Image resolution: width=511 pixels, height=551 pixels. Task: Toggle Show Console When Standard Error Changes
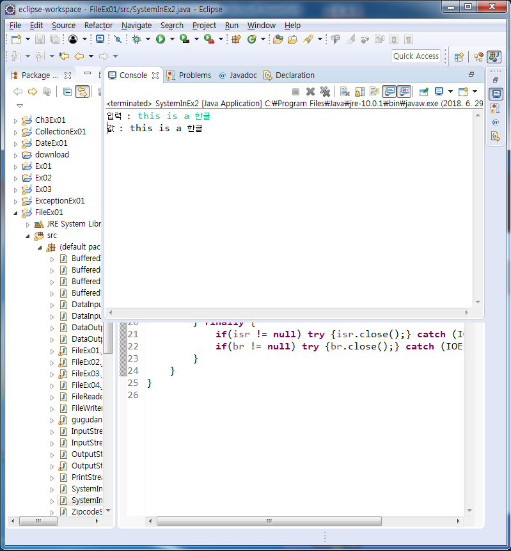[404, 92]
